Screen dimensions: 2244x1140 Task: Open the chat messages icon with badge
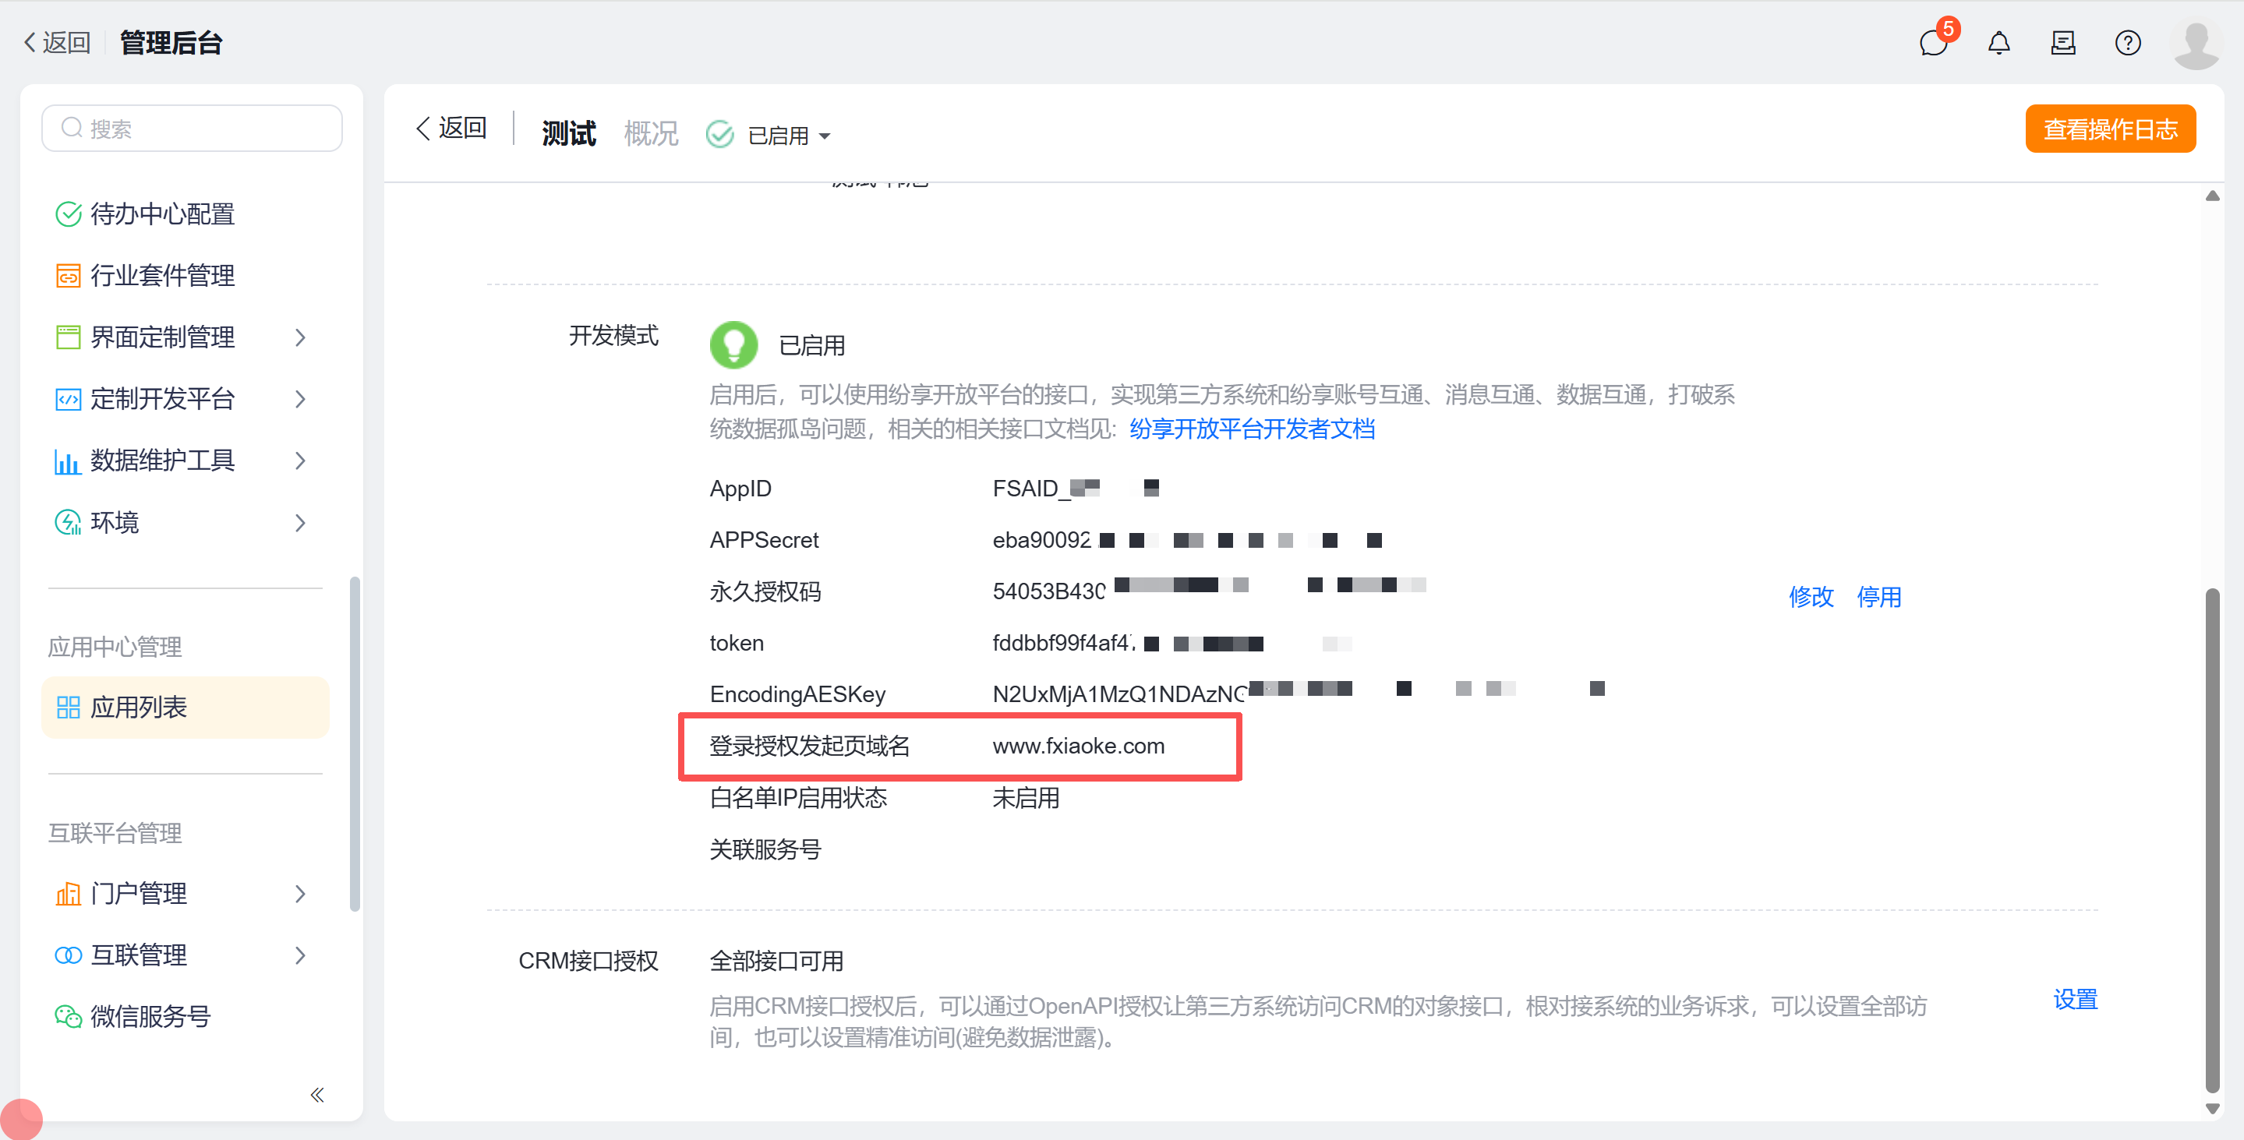pyautogui.click(x=1933, y=43)
